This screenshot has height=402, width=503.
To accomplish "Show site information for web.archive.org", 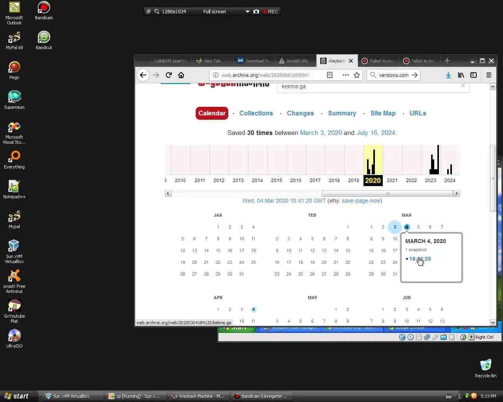I will point(215,75).
